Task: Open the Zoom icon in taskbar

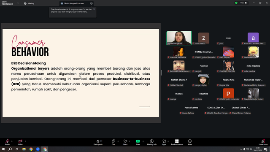Action: pyautogui.click(x=38, y=149)
